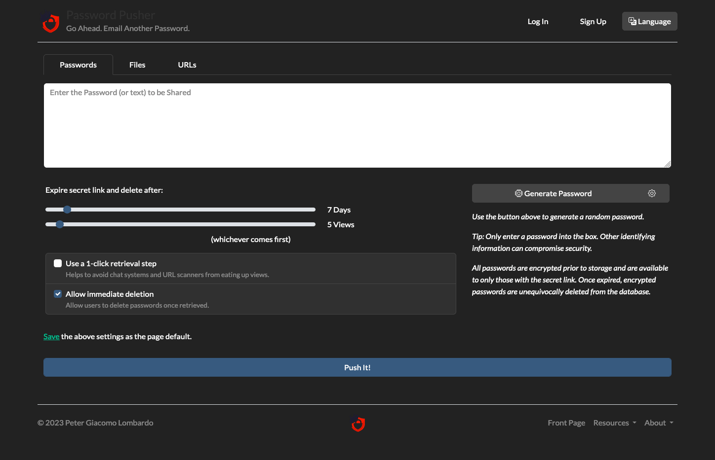Open the Language selection menu
The image size is (715, 460).
point(649,21)
